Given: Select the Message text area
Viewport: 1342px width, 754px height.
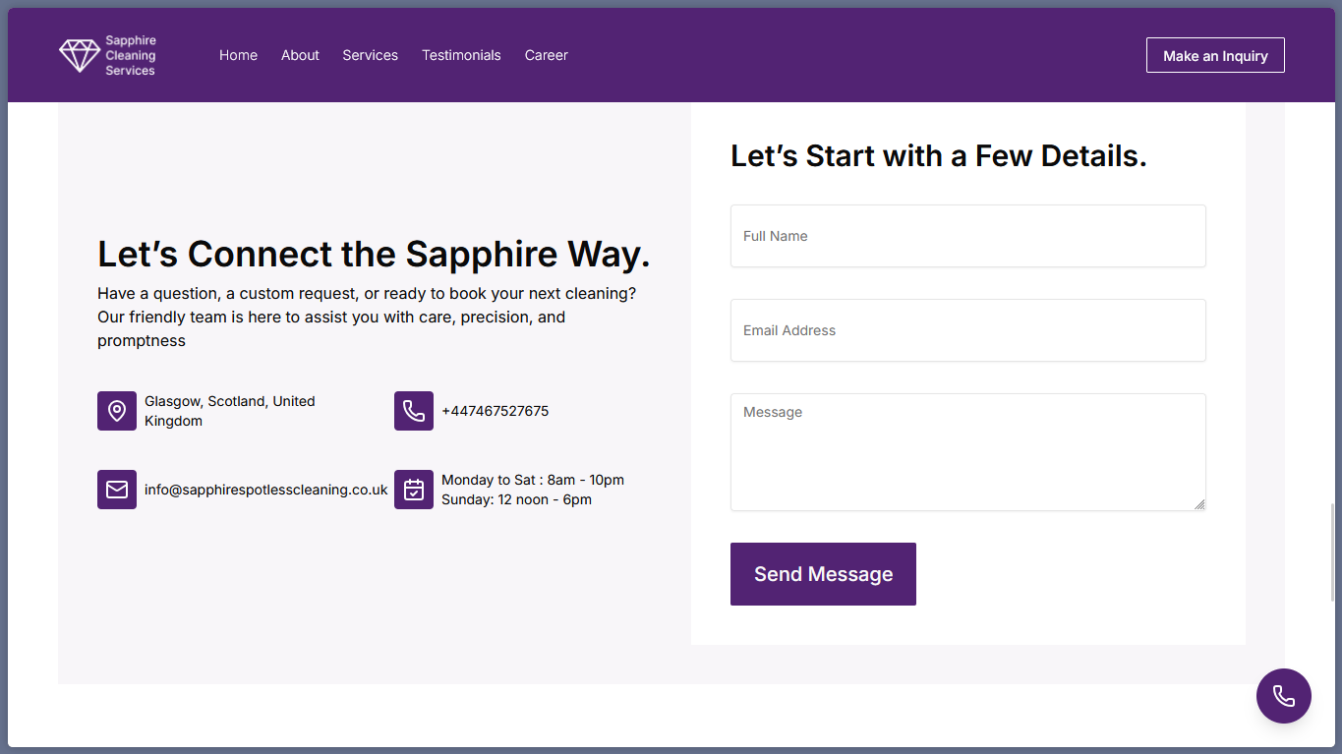Looking at the screenshot, I should (x=967, y=452).
